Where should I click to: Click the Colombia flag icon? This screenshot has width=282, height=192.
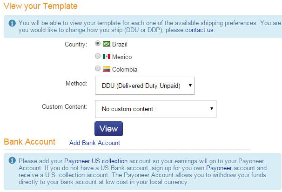107,69
